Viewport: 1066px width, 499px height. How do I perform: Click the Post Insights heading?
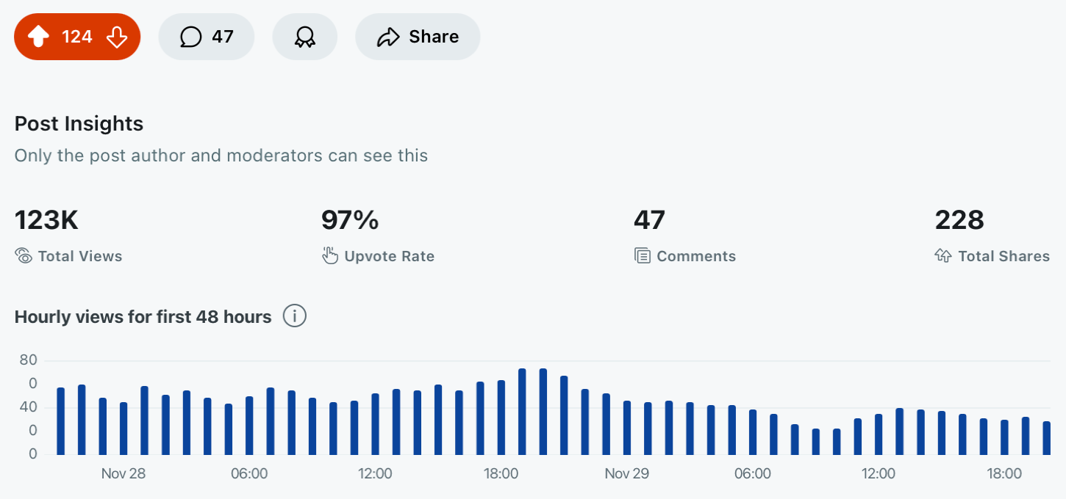pyautogui.click(x=79, y=124)
